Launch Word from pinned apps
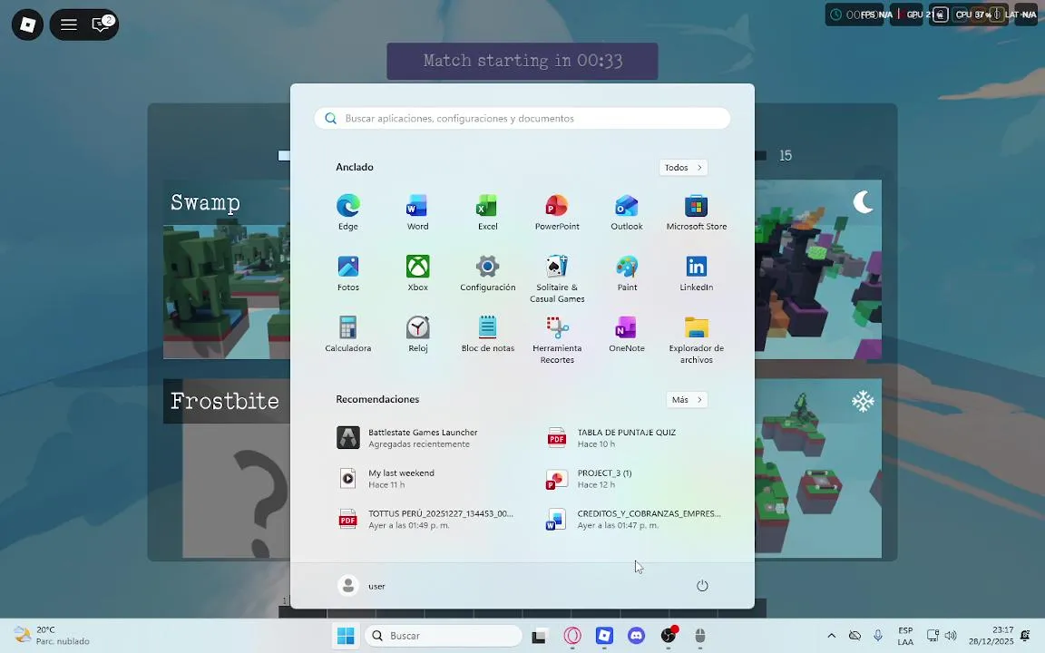Viewport: 1045px width, 653px height. tap(417, 212)
